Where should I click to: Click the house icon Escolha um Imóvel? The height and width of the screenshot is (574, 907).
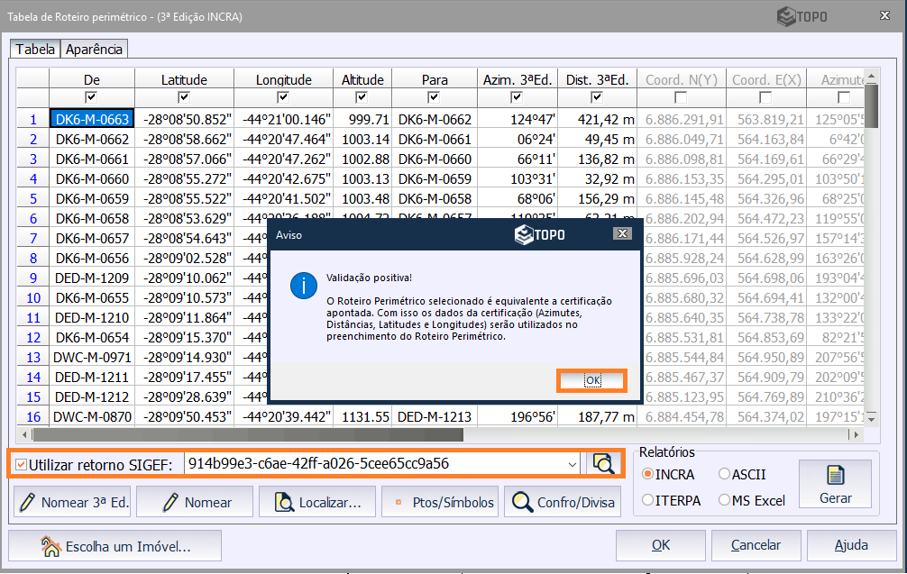(50, 545)
